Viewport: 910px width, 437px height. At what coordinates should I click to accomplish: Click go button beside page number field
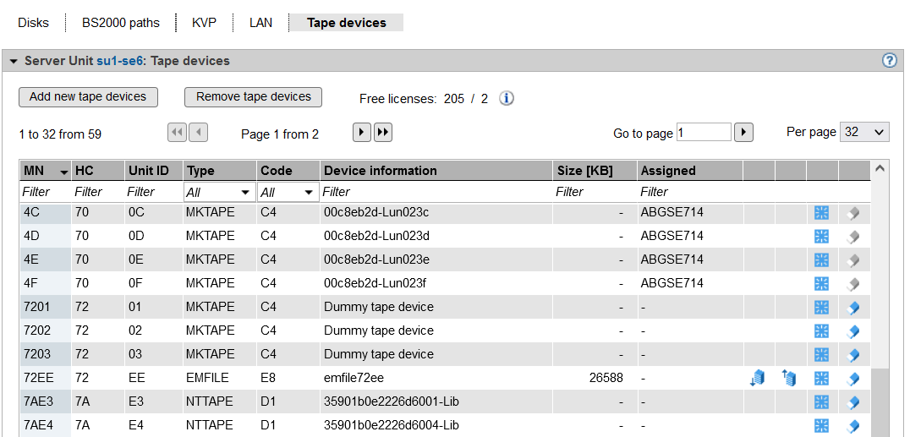[743, 133]
